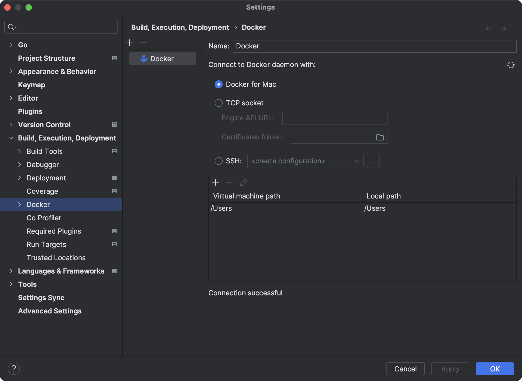Enable TCP socket connection

(218, 103)
